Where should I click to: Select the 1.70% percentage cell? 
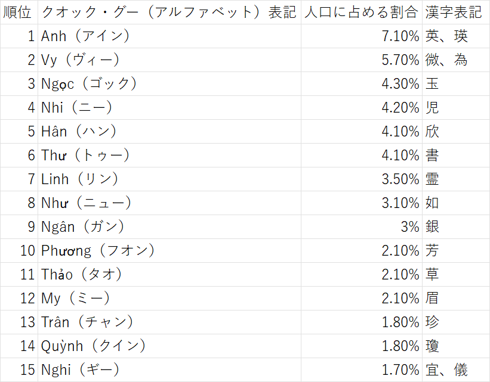[x=362, y=370]
